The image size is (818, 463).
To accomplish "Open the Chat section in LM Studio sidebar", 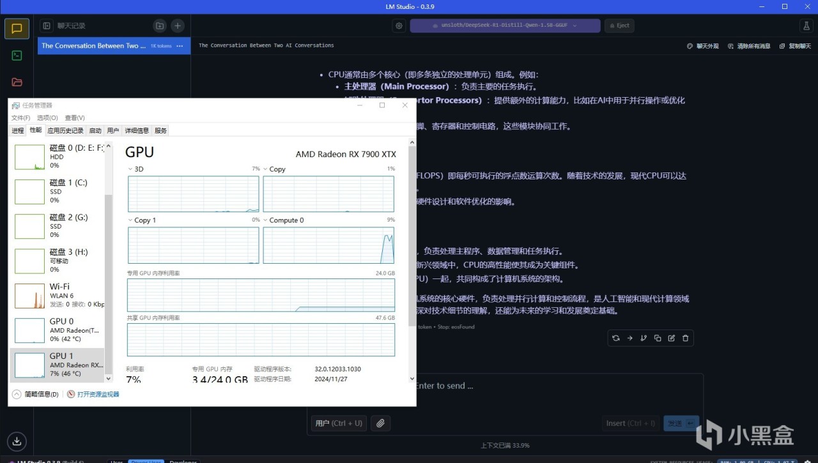I will tap(17, 29).
